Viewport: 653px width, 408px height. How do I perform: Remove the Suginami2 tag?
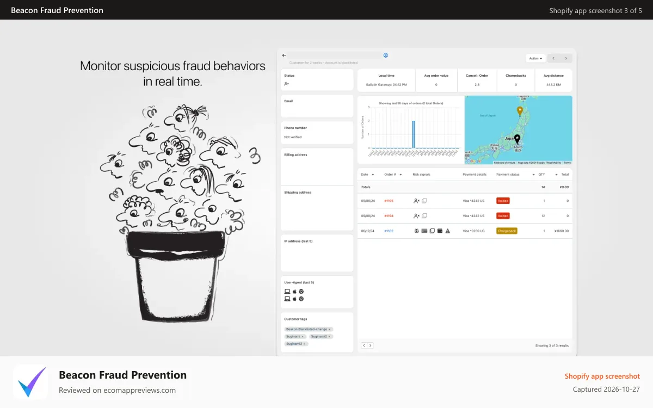pyautogui.click(x=329, y=337)
